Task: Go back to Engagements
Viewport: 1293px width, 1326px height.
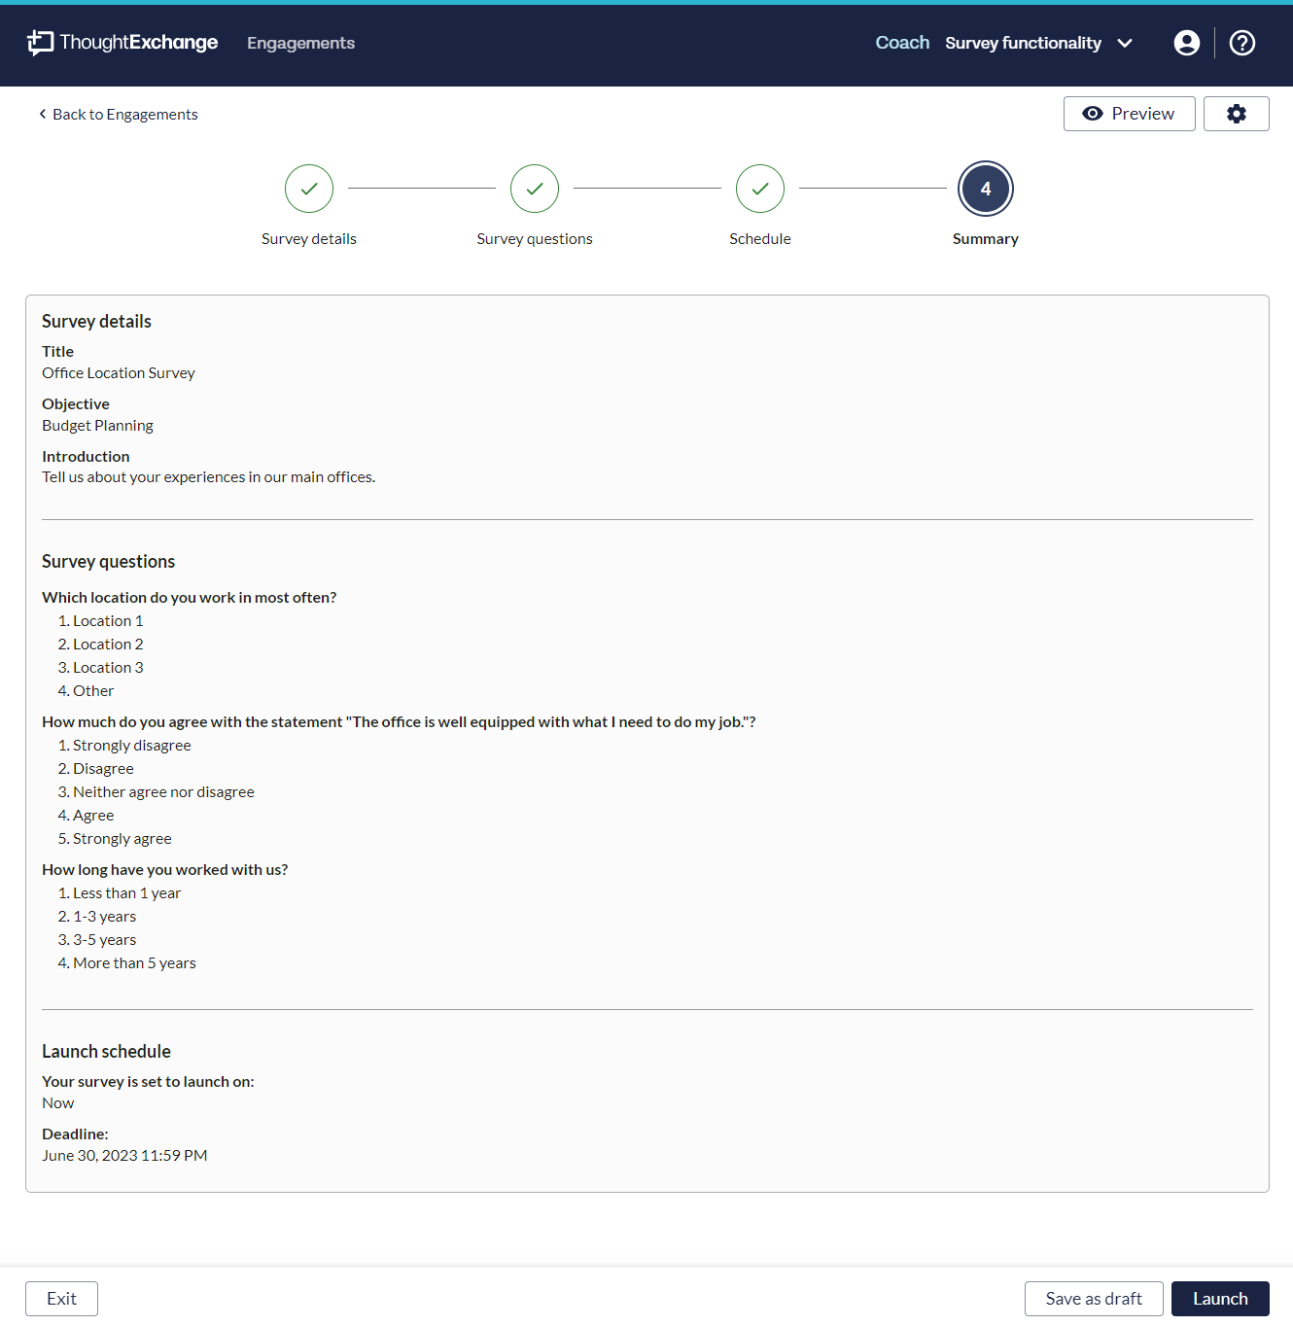Action: tap(118, 115)
